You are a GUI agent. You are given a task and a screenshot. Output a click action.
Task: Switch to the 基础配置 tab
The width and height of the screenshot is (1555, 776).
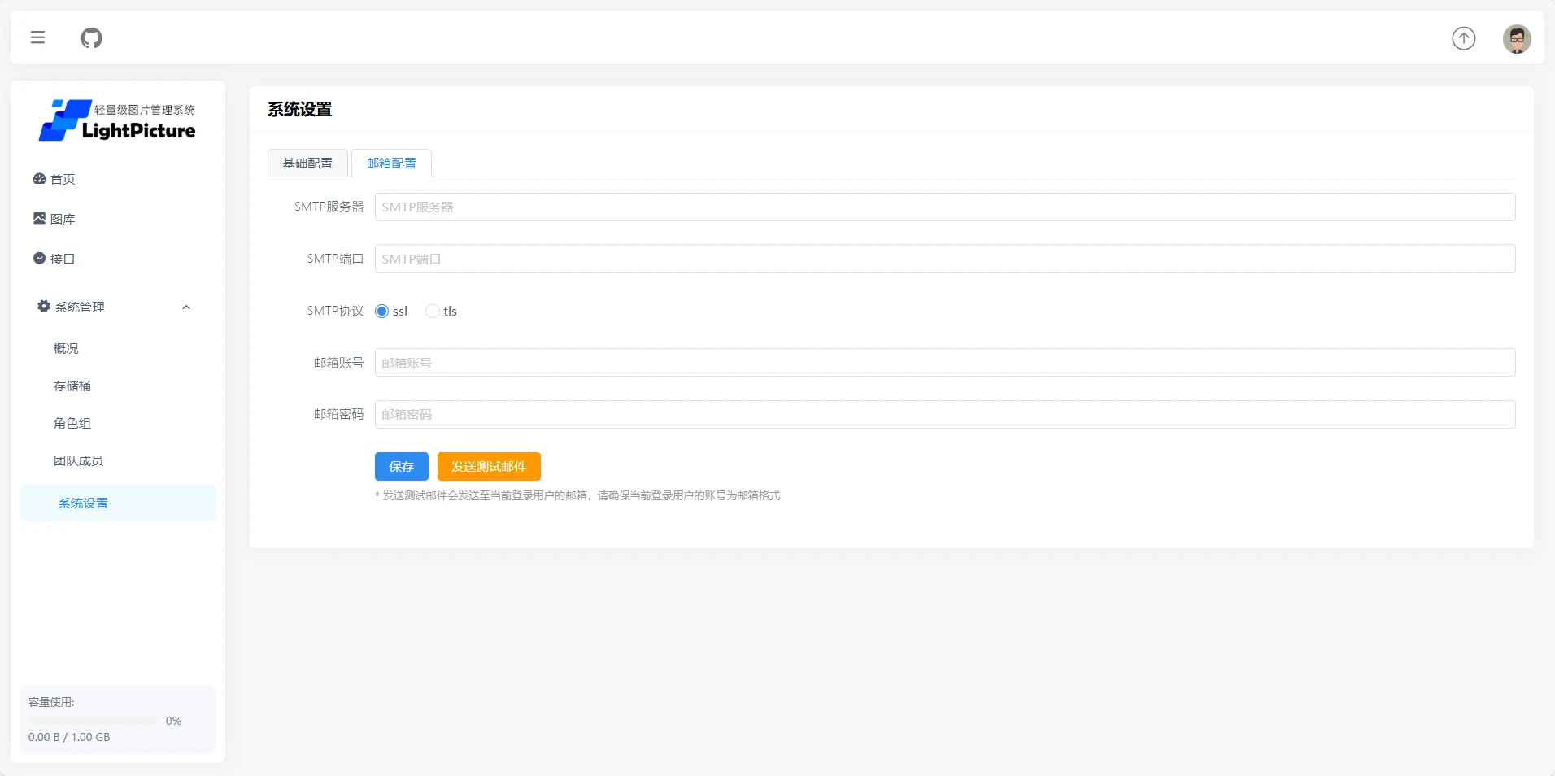(307, 163)
